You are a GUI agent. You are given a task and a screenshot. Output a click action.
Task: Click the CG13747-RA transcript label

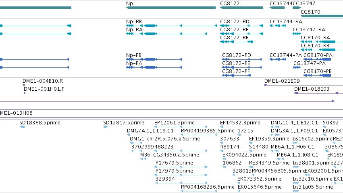(x=309, y=30)
